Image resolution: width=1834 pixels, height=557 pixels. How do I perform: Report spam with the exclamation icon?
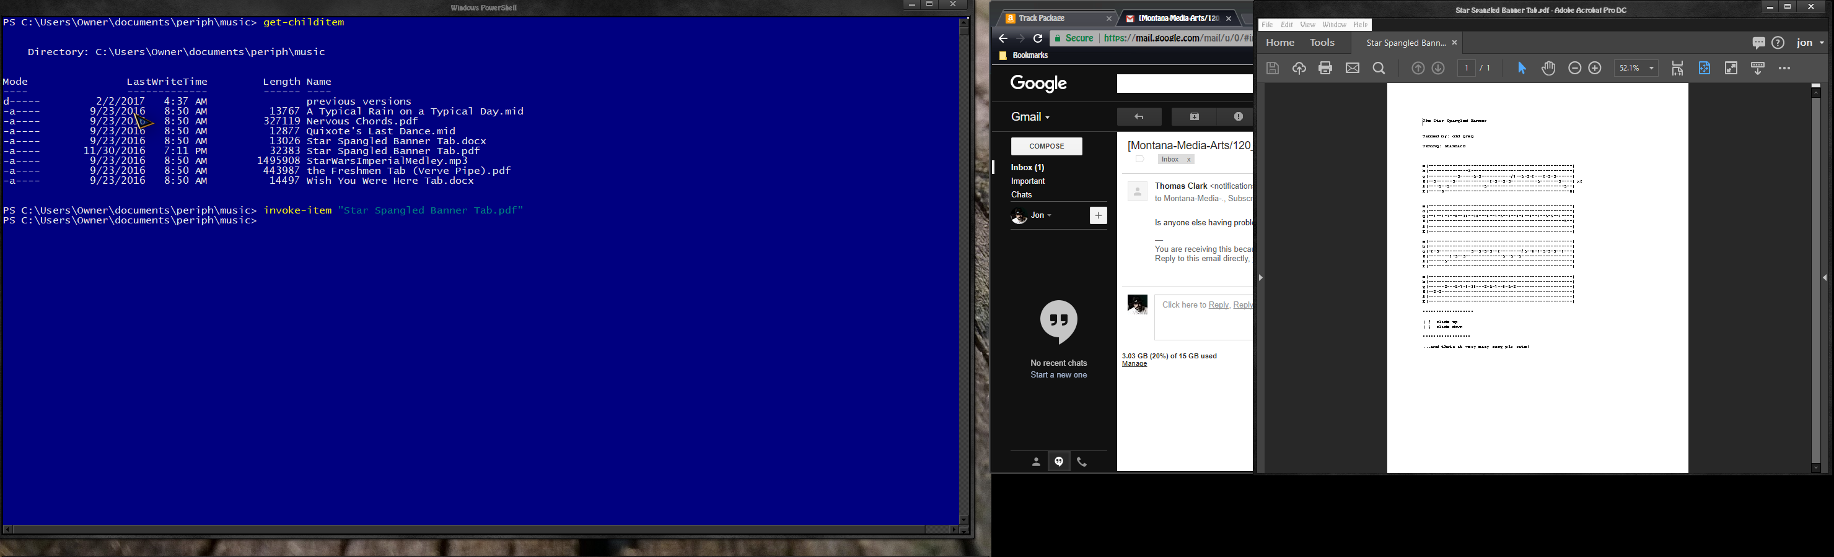pos(1238,117)
